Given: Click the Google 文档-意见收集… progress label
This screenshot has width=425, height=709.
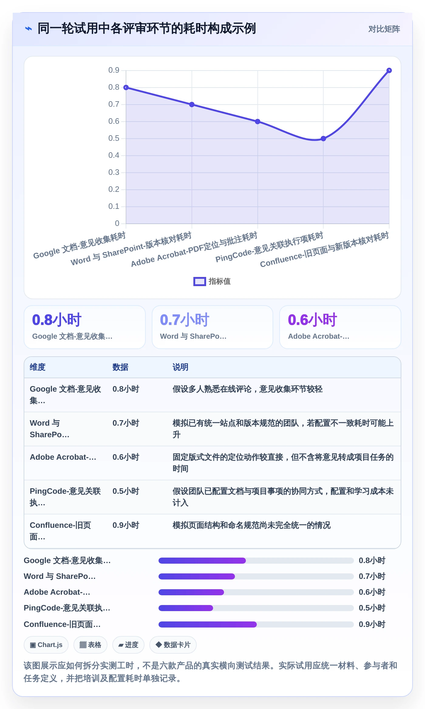Looking at the screenshot, I should click(67, 561).
